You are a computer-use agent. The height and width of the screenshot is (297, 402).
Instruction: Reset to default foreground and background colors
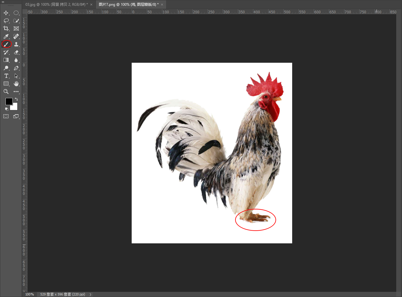click(x=6, y=109)
